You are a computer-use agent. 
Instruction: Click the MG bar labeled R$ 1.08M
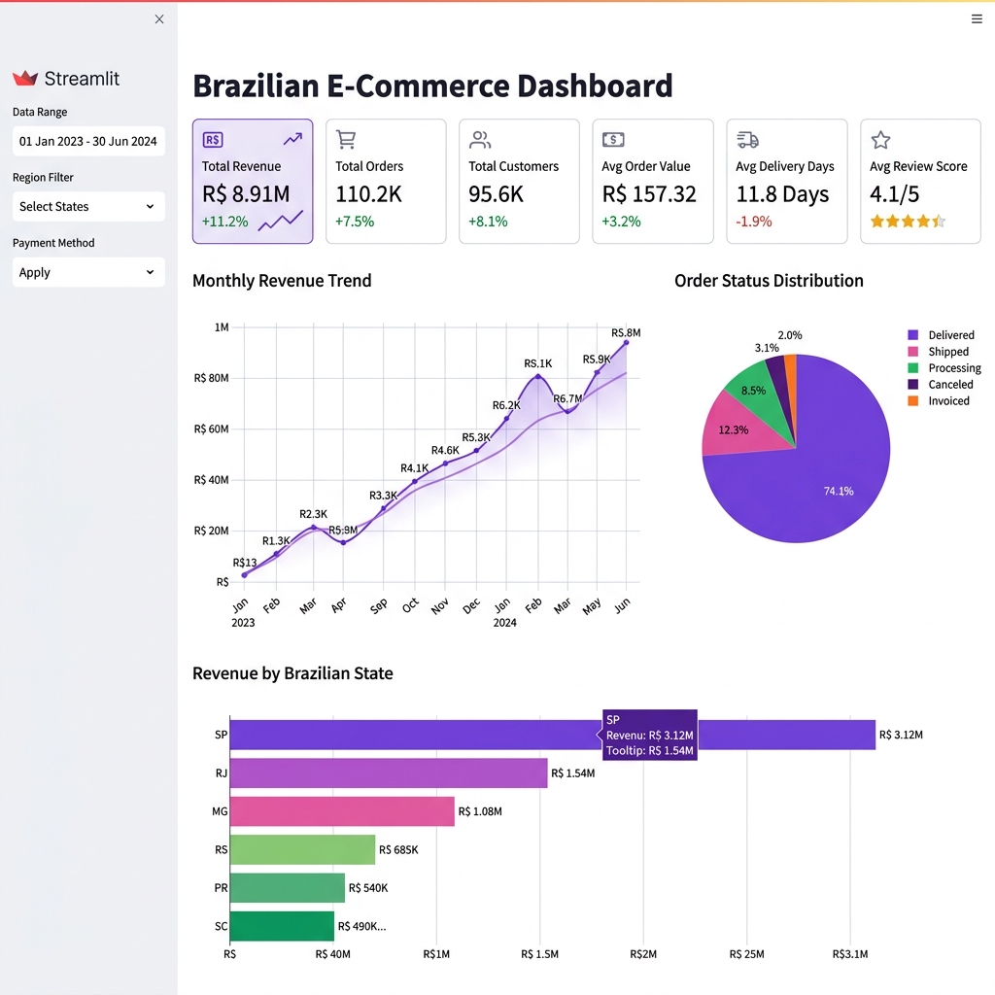click(342, 811)
